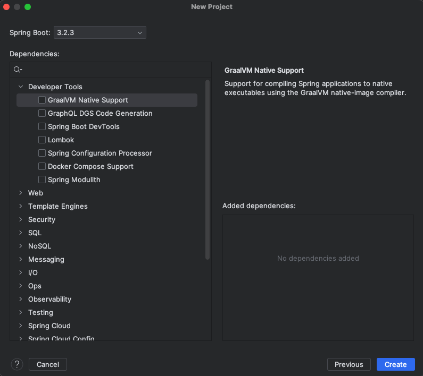Viewport: 423px width, 376px height.
Task: Click the search magnifier icon in dependencies
Action: coord(18,70)
